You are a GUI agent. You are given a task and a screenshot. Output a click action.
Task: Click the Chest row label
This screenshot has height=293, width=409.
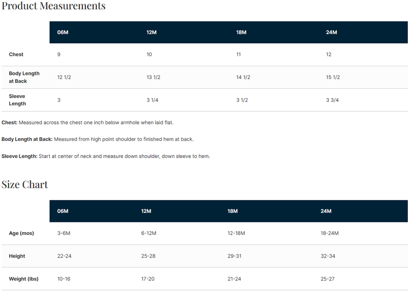tap(16, 54)
